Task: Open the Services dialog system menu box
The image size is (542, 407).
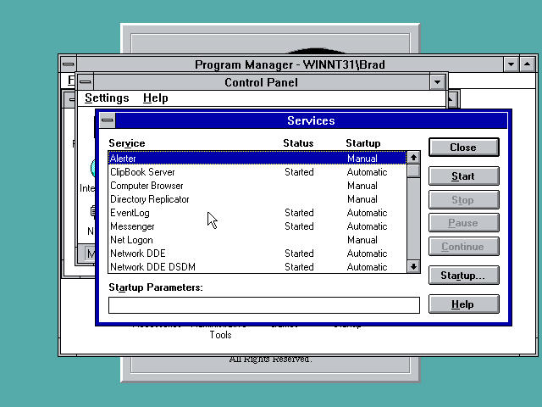Action: (x=108, y=120)
